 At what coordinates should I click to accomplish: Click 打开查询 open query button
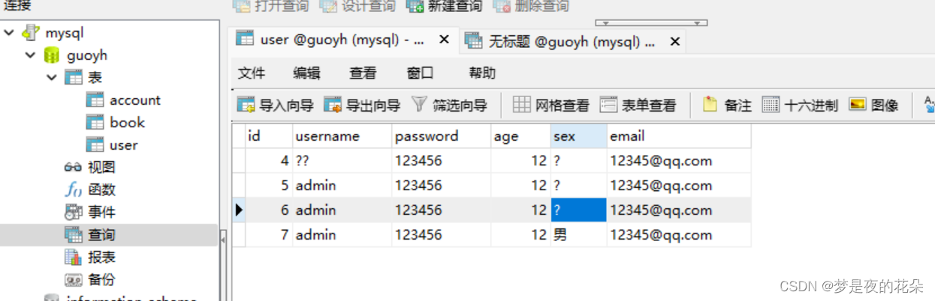click(270, 6)
